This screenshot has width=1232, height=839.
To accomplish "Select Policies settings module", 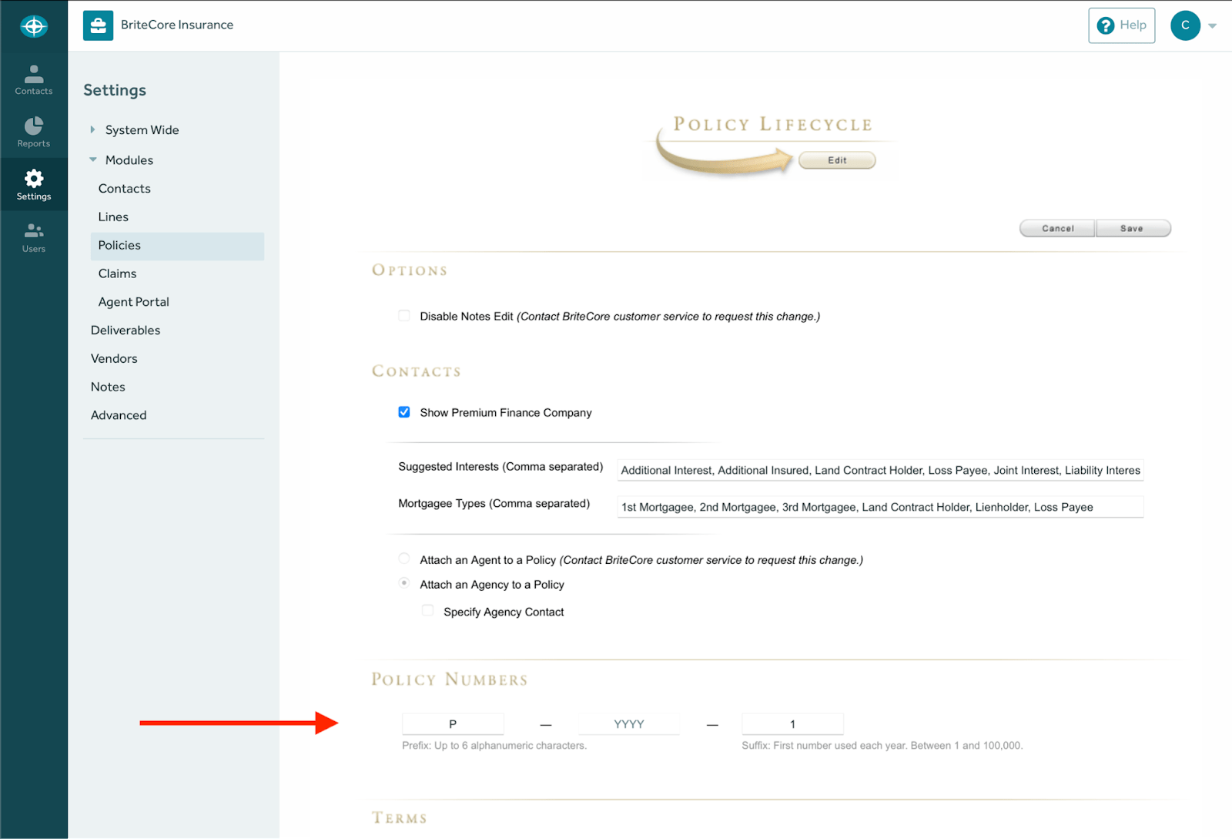I will pyautogui.click(x=177, y=246).
